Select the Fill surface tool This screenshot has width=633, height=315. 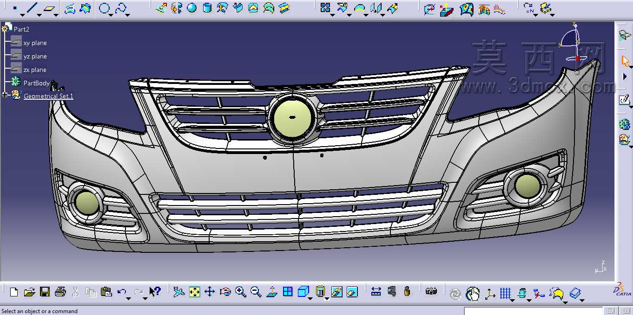click(253, 8)
